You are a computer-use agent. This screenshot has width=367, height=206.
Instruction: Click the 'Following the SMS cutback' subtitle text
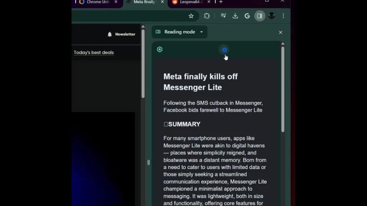tap(213, 107)
